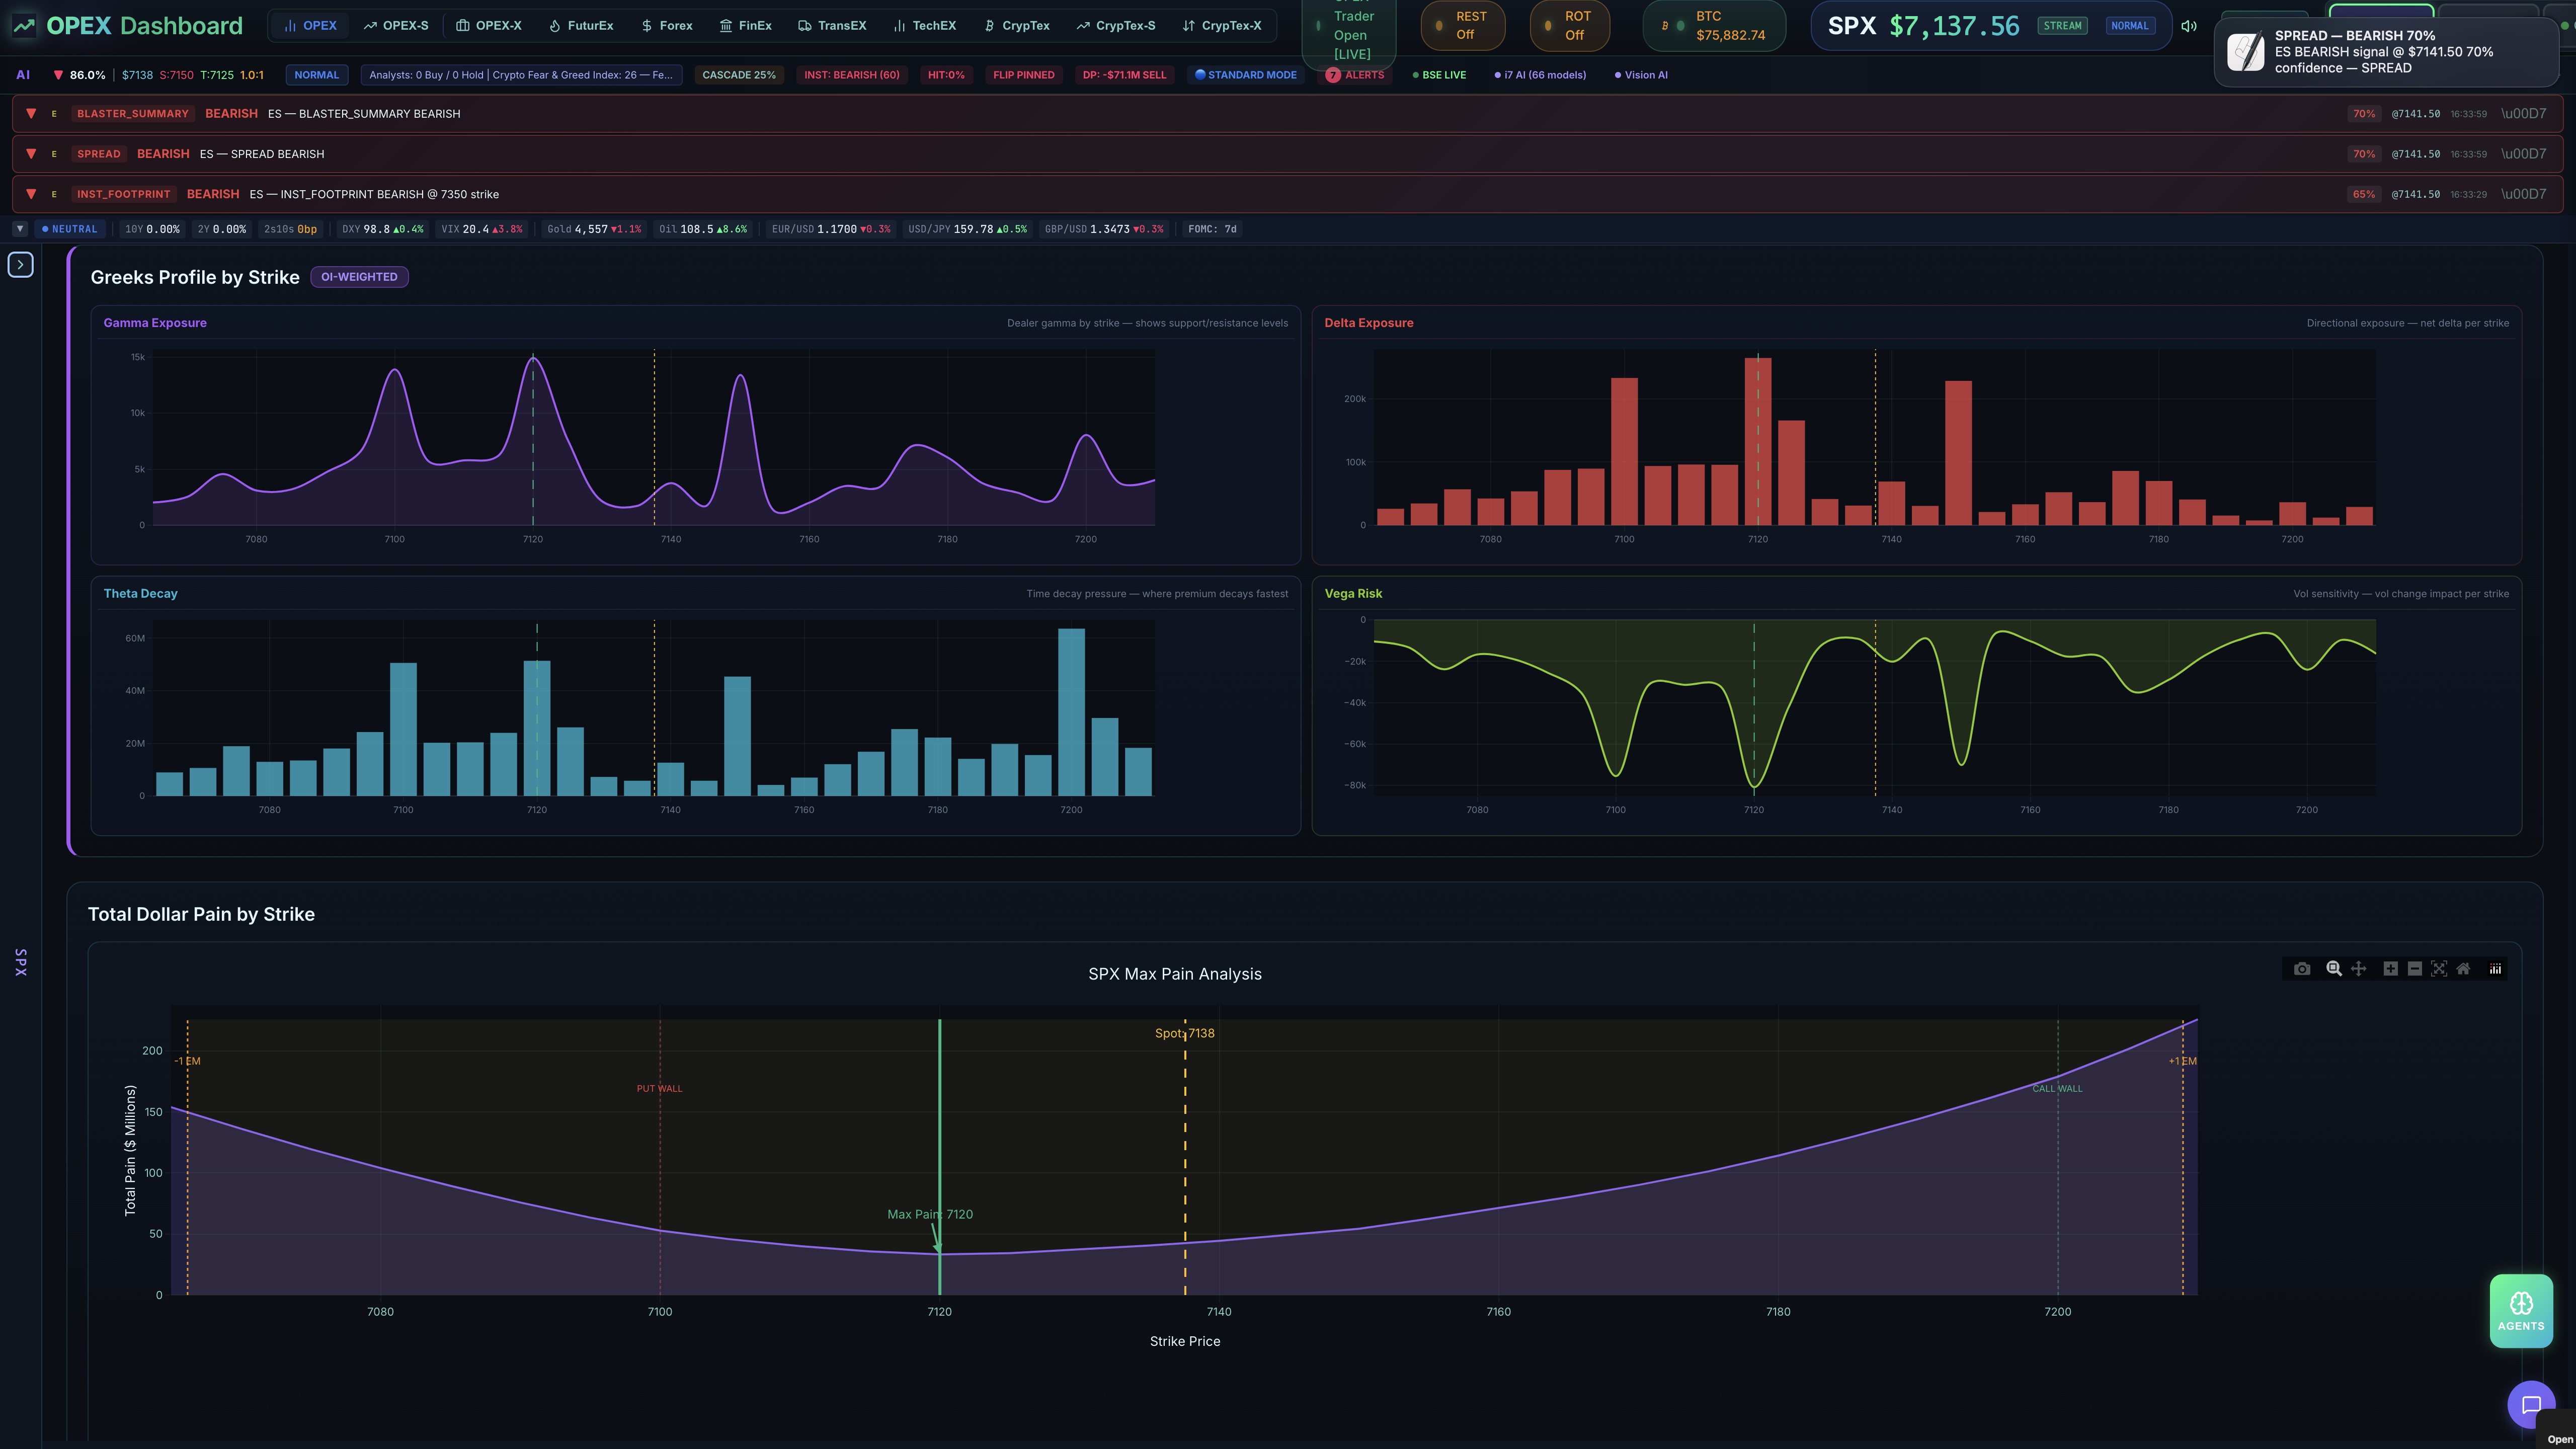This screenshot has height=1449, width=2576.
Task: Click the Spot 7138 marker line
Action: pyautogui.click(x=1185, y=1157)
